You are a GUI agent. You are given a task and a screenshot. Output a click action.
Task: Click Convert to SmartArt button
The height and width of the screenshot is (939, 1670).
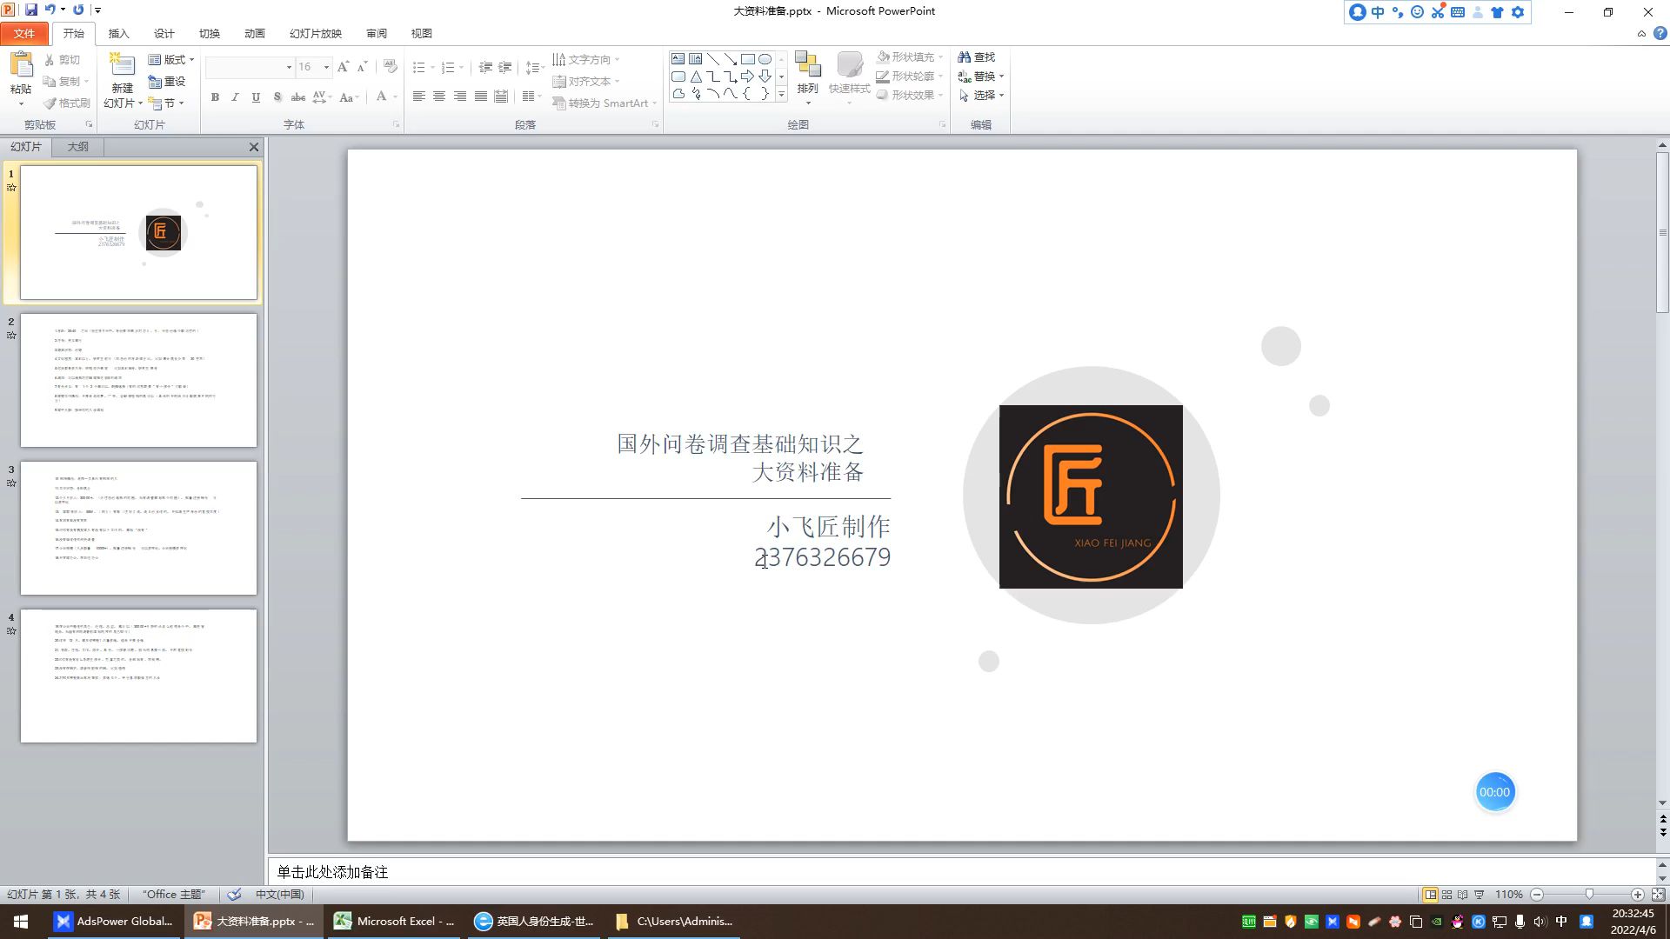pyautogui.click(x=605, y=103)
